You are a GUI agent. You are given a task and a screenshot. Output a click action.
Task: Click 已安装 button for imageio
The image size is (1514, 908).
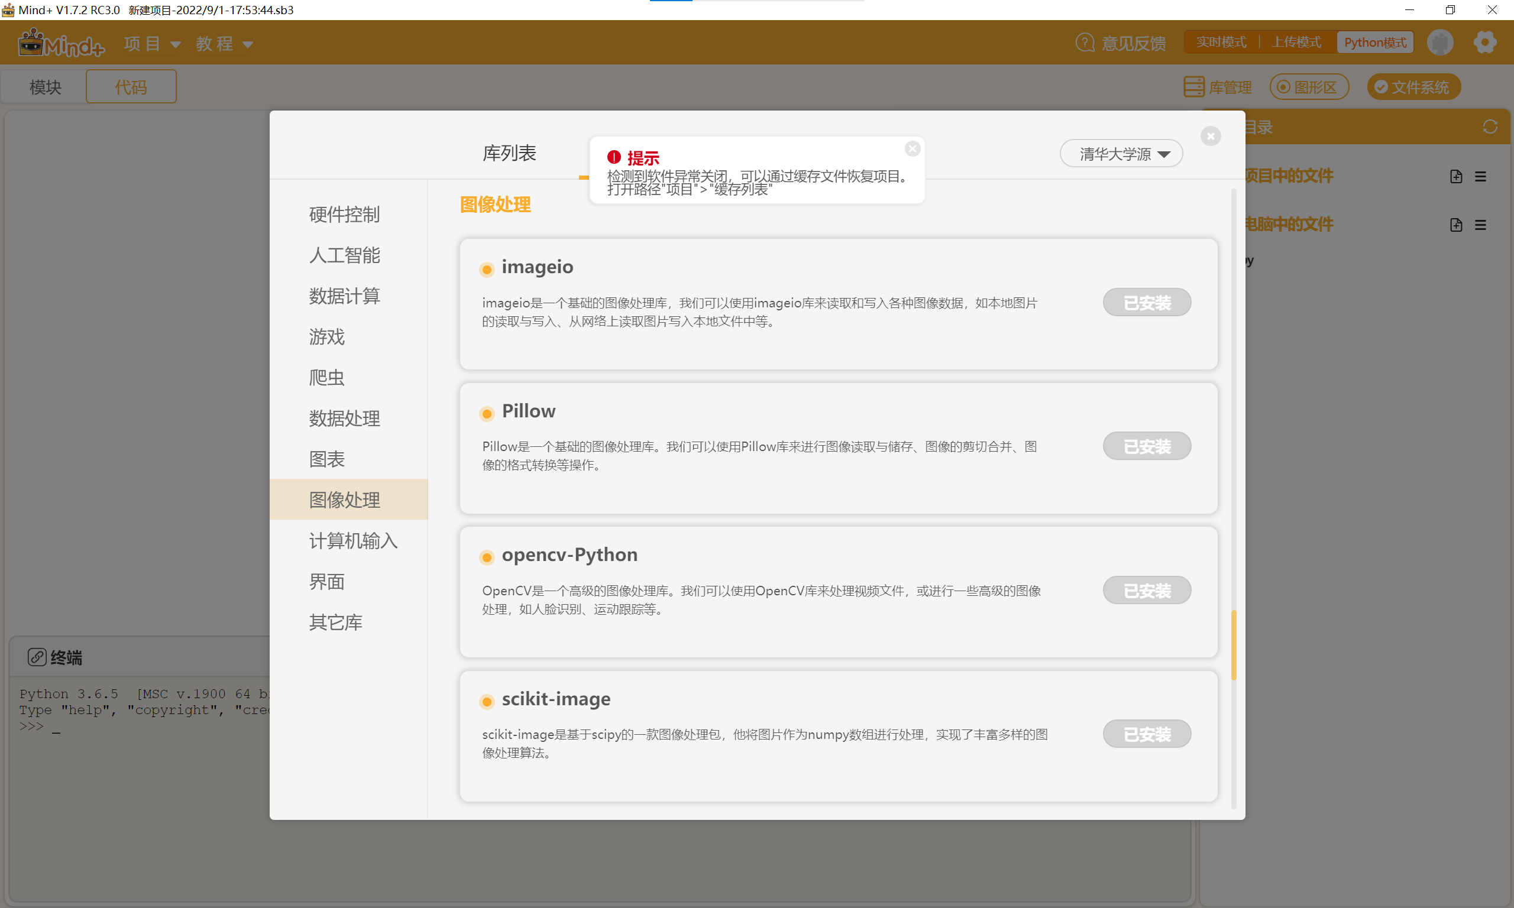[x=1147, y=302]
